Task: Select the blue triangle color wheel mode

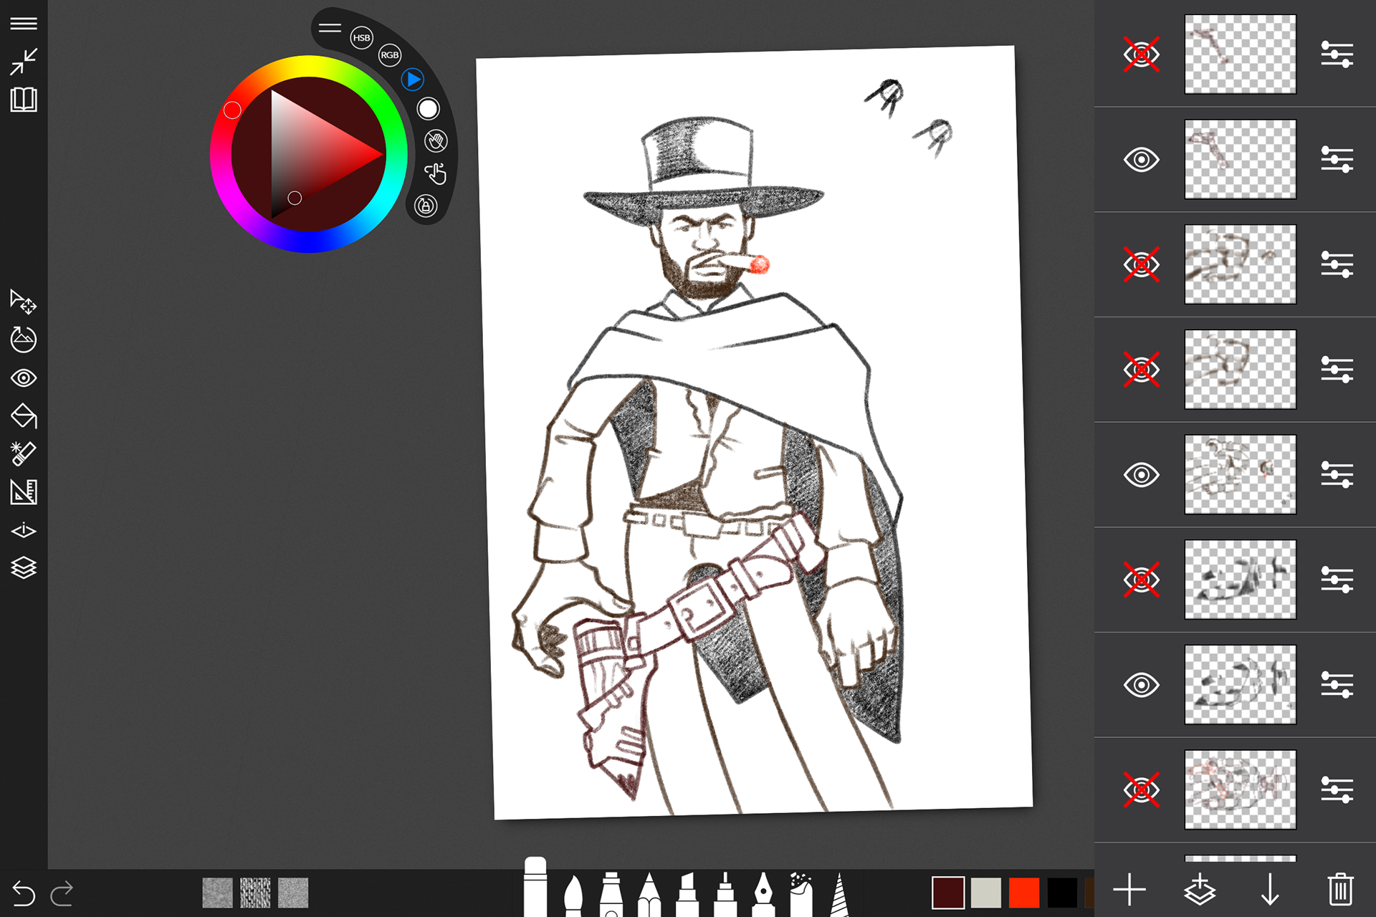Action: 413,80
